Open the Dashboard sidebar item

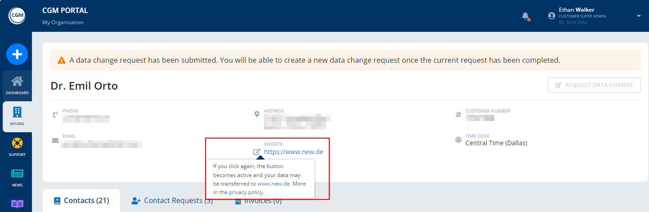click(17, 85)
